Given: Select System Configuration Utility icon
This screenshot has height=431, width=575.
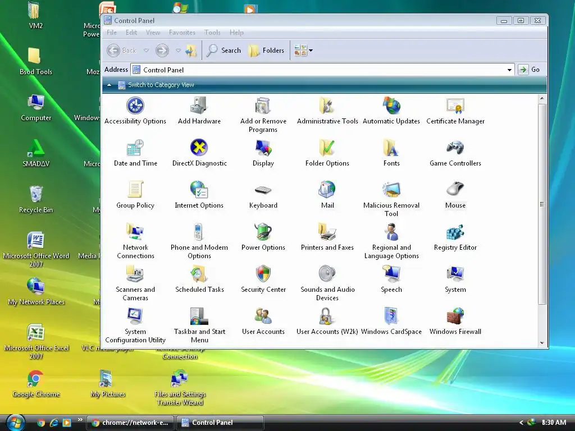Looking at the screenshot, I should (135, 316).
